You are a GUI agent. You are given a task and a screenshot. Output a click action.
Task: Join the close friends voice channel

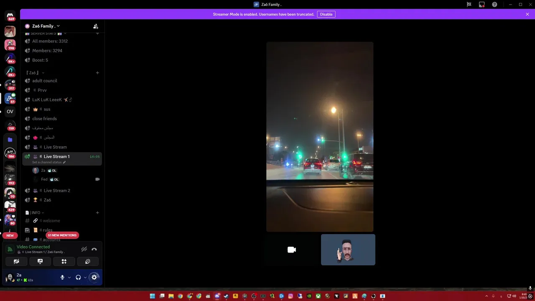point(62,119)
